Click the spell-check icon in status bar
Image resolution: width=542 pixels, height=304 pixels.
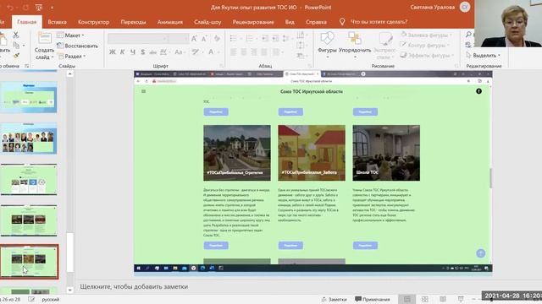click(x=31, y=299)
